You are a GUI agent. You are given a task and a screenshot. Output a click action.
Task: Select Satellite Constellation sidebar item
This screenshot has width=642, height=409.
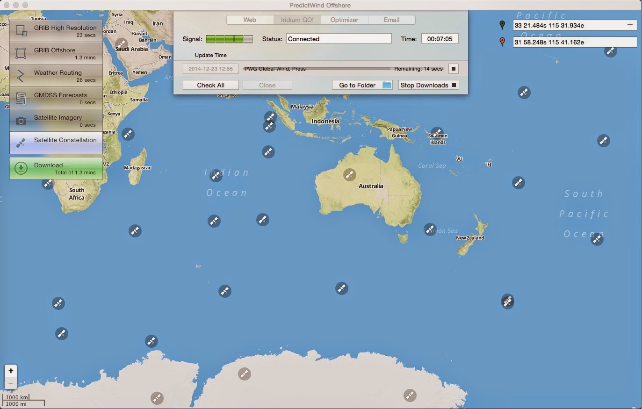[x=56, y=143]
